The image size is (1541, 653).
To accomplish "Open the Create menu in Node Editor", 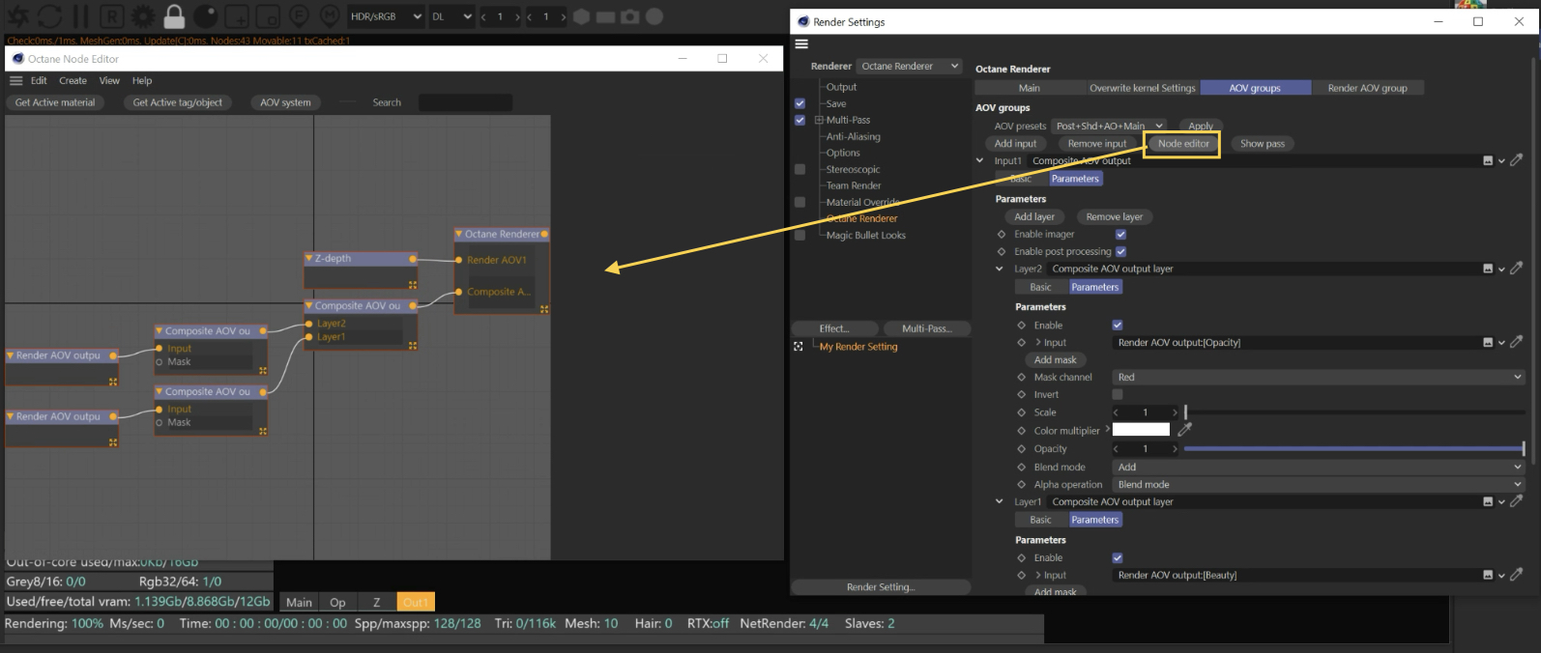I will pos(73,81).
